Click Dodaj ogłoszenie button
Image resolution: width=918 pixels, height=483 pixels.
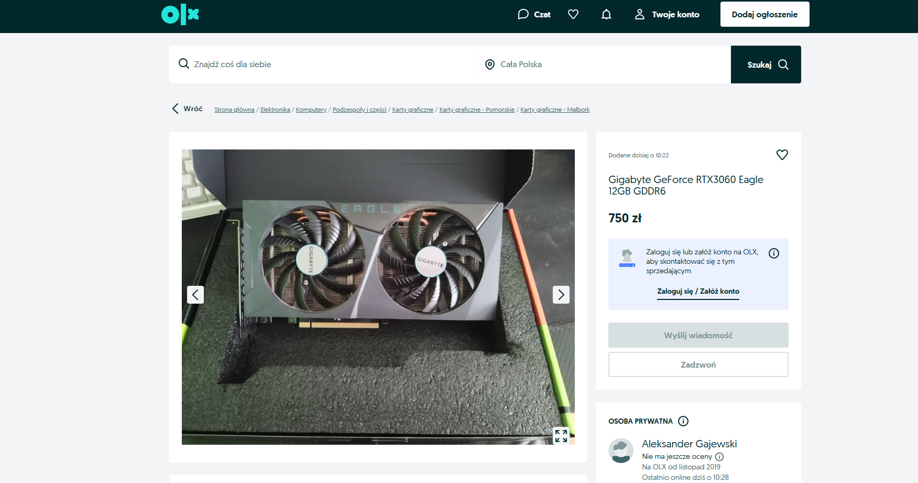click(764, 14)
